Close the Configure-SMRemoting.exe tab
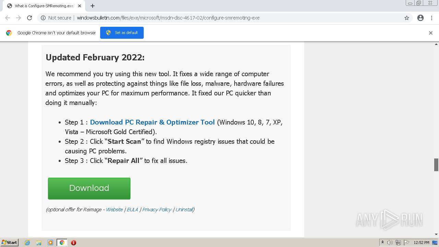Screen dimensions: 439x247 [x=80, y=6]
